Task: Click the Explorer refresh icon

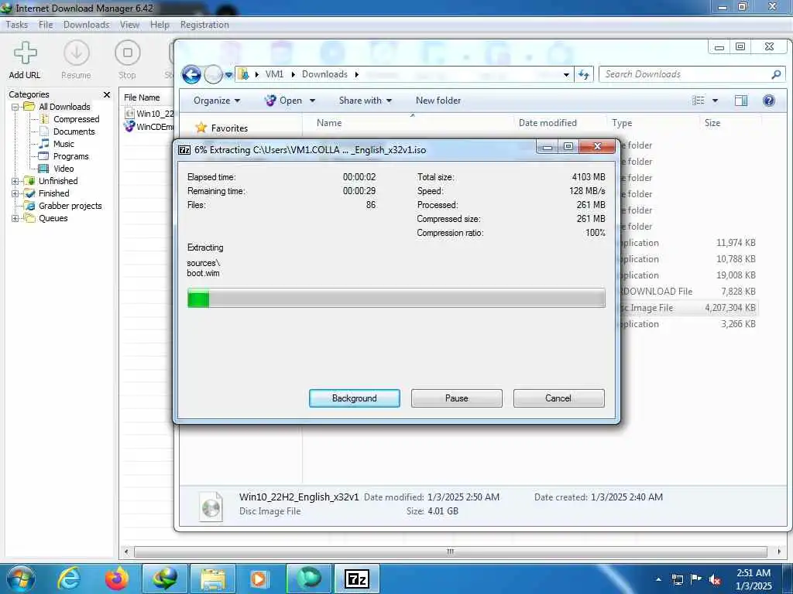Action: (584, 75)
